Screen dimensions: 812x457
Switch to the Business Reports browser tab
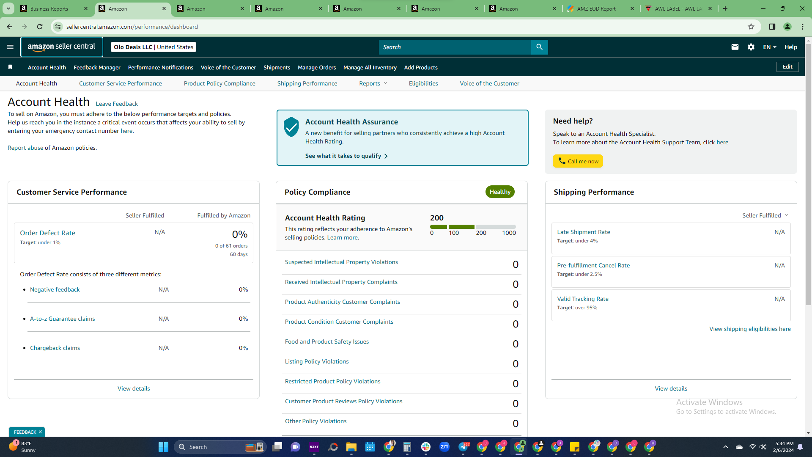(x=54, y=8)
